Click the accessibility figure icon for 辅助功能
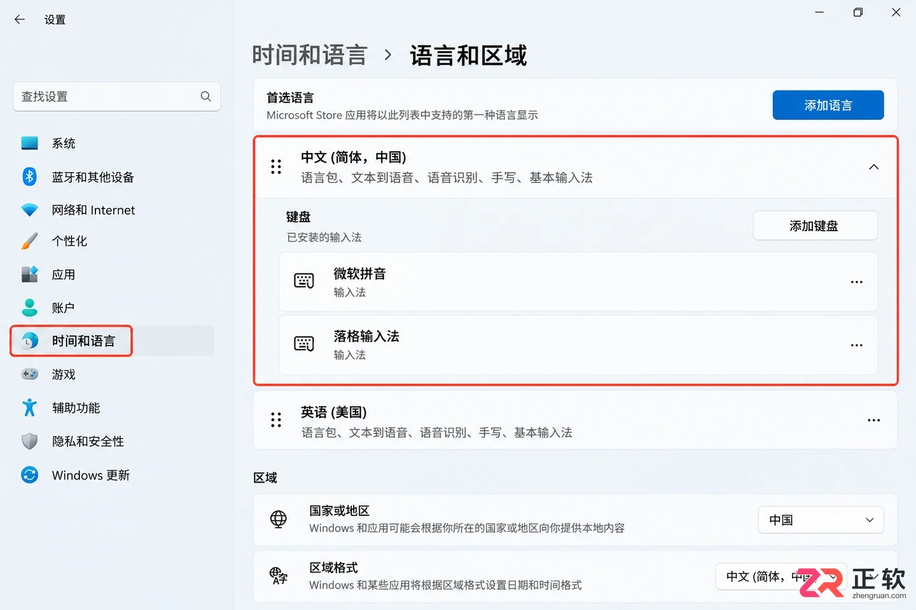This screenshot has height=610, width=916. click(x=29, y=407)
